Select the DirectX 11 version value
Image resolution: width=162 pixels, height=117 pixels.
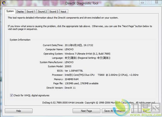[x=70, y=88]
